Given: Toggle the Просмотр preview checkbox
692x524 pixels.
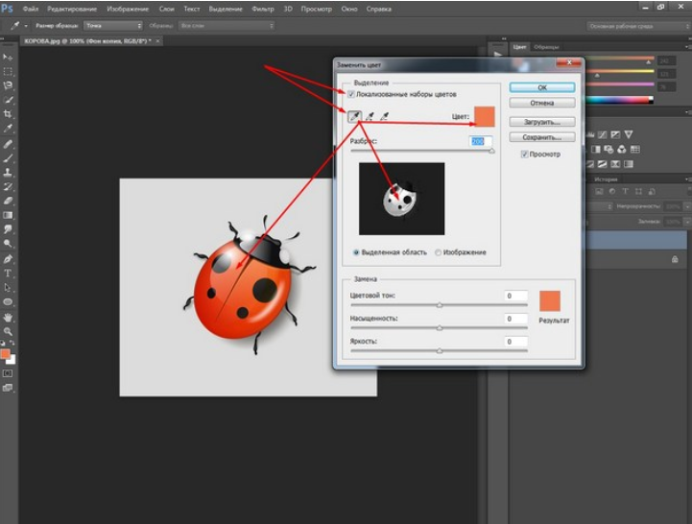Looking at the screenshot, I should pos(524,155).
